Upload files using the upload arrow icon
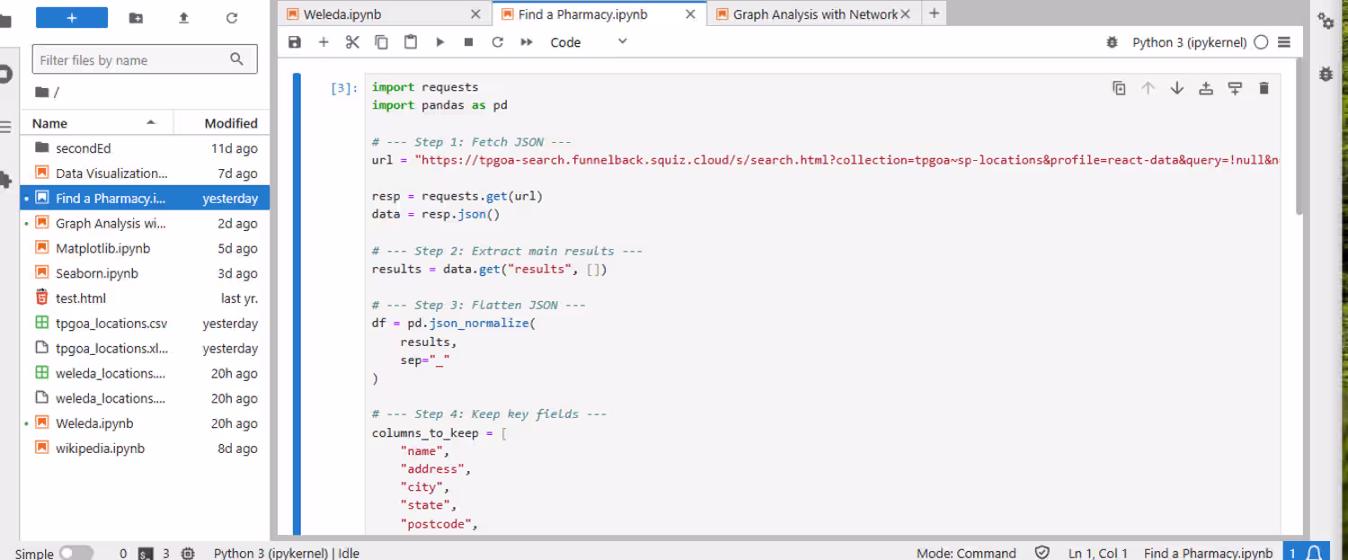 183,18
